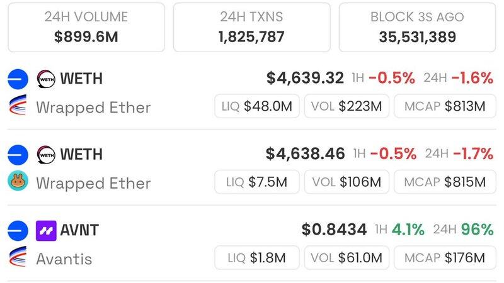Image resolution: width=504 pixels, height=283 pixels.
Task: Click the PancakeSwap bunny icon
Action: click(18, 180)
